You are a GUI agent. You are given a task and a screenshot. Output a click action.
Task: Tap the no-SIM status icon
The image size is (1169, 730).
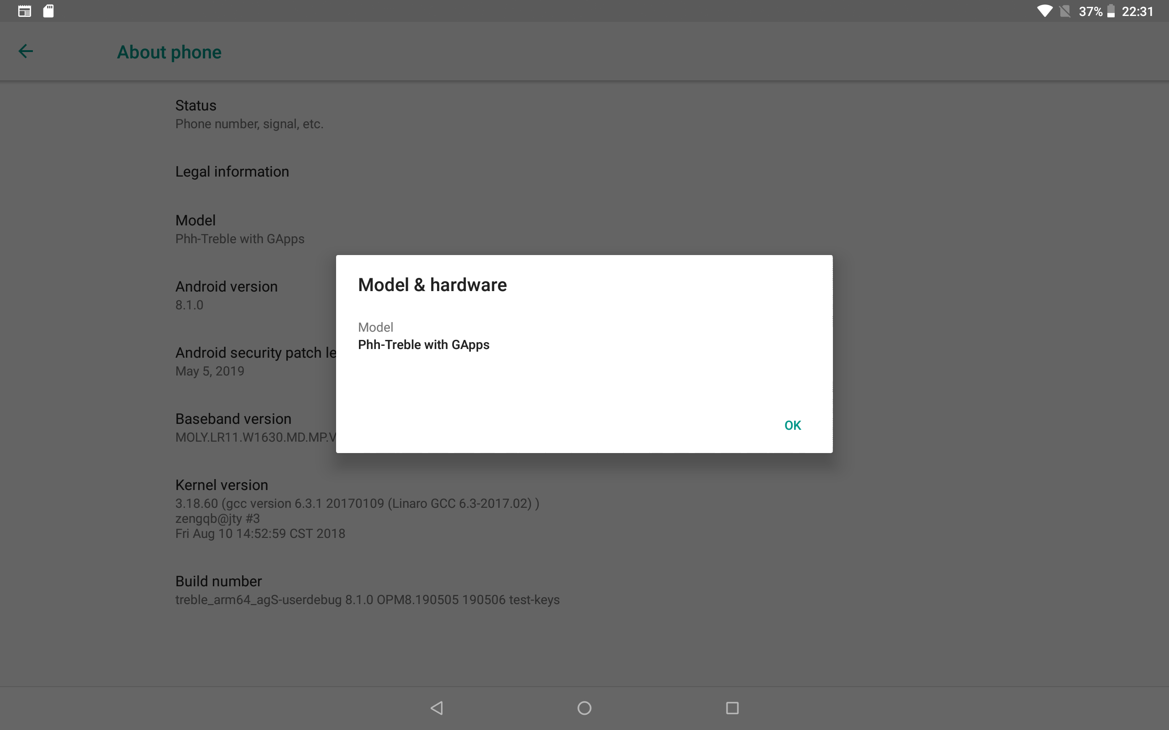click(x=1065, y=11)
